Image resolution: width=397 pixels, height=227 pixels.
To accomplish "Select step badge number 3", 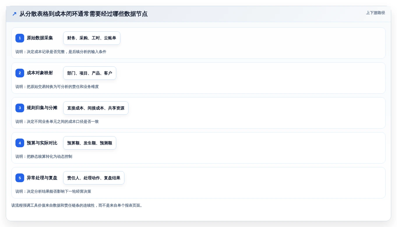I will pos(20,108).
